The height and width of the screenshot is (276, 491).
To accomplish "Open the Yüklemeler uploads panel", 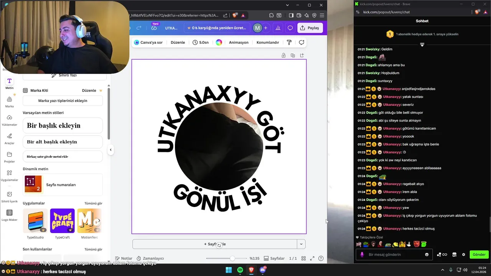I will [x=9, y=120].
